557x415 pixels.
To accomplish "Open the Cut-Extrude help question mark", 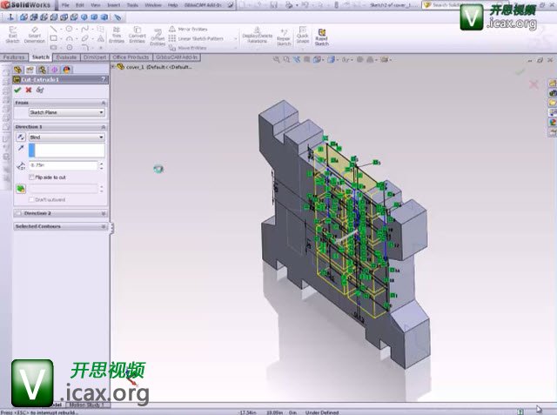I will click(103, 79).
